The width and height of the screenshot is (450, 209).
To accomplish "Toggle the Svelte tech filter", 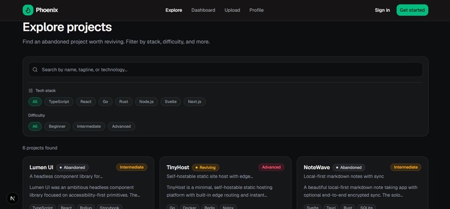I will 171,102.
